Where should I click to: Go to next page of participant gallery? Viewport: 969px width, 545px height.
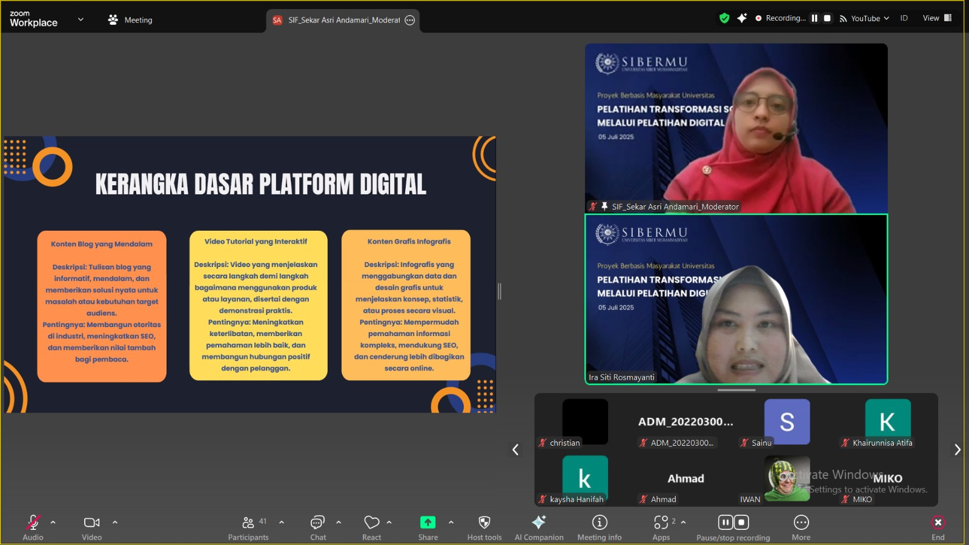(x=957, y=449)
